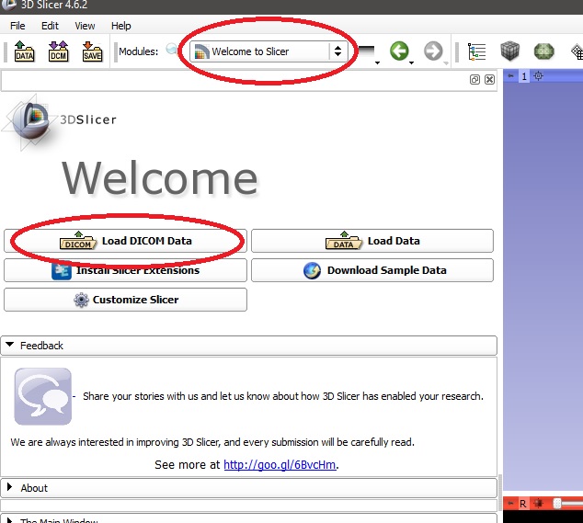Toggle the pin in red slice view

(510, 504)
